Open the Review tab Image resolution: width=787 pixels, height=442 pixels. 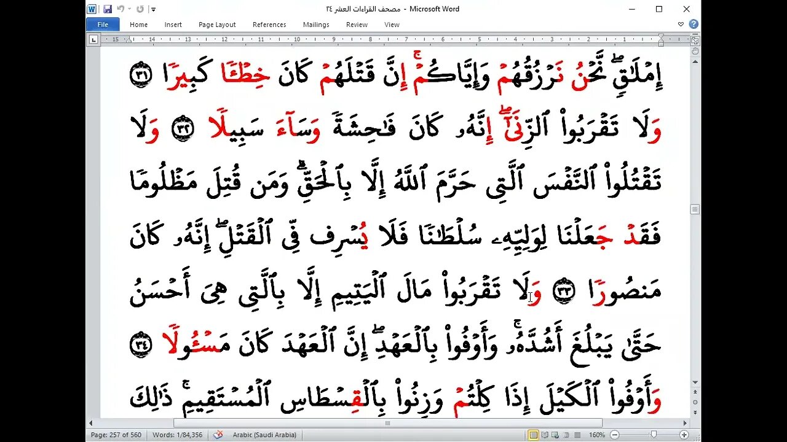[x=357, y=25]
